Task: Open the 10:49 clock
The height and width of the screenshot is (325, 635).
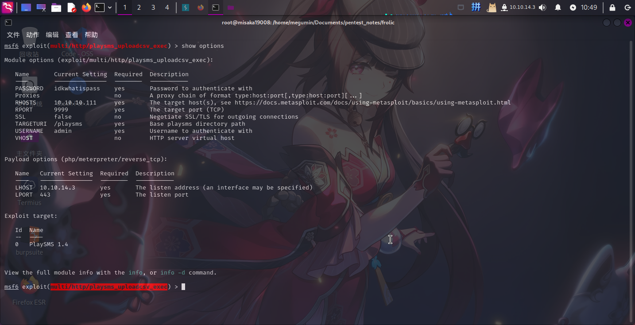Action: [589, 8]
